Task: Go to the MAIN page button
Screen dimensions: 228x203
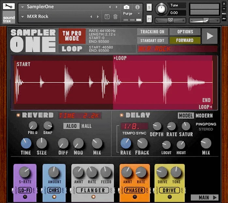Action: click(205, 197)
